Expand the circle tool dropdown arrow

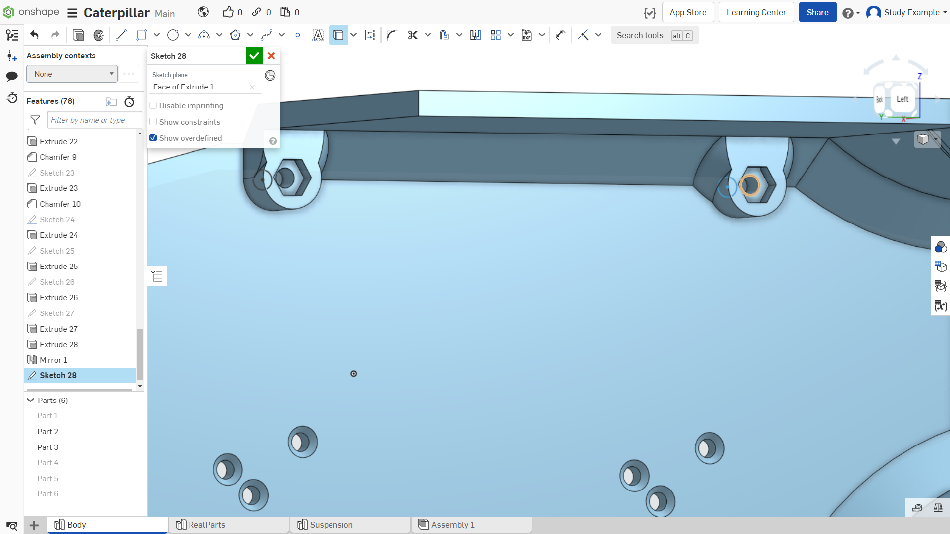pos(188,35)
